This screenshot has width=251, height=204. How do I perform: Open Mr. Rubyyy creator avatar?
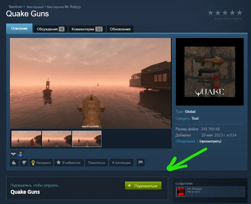coord(181,191)
